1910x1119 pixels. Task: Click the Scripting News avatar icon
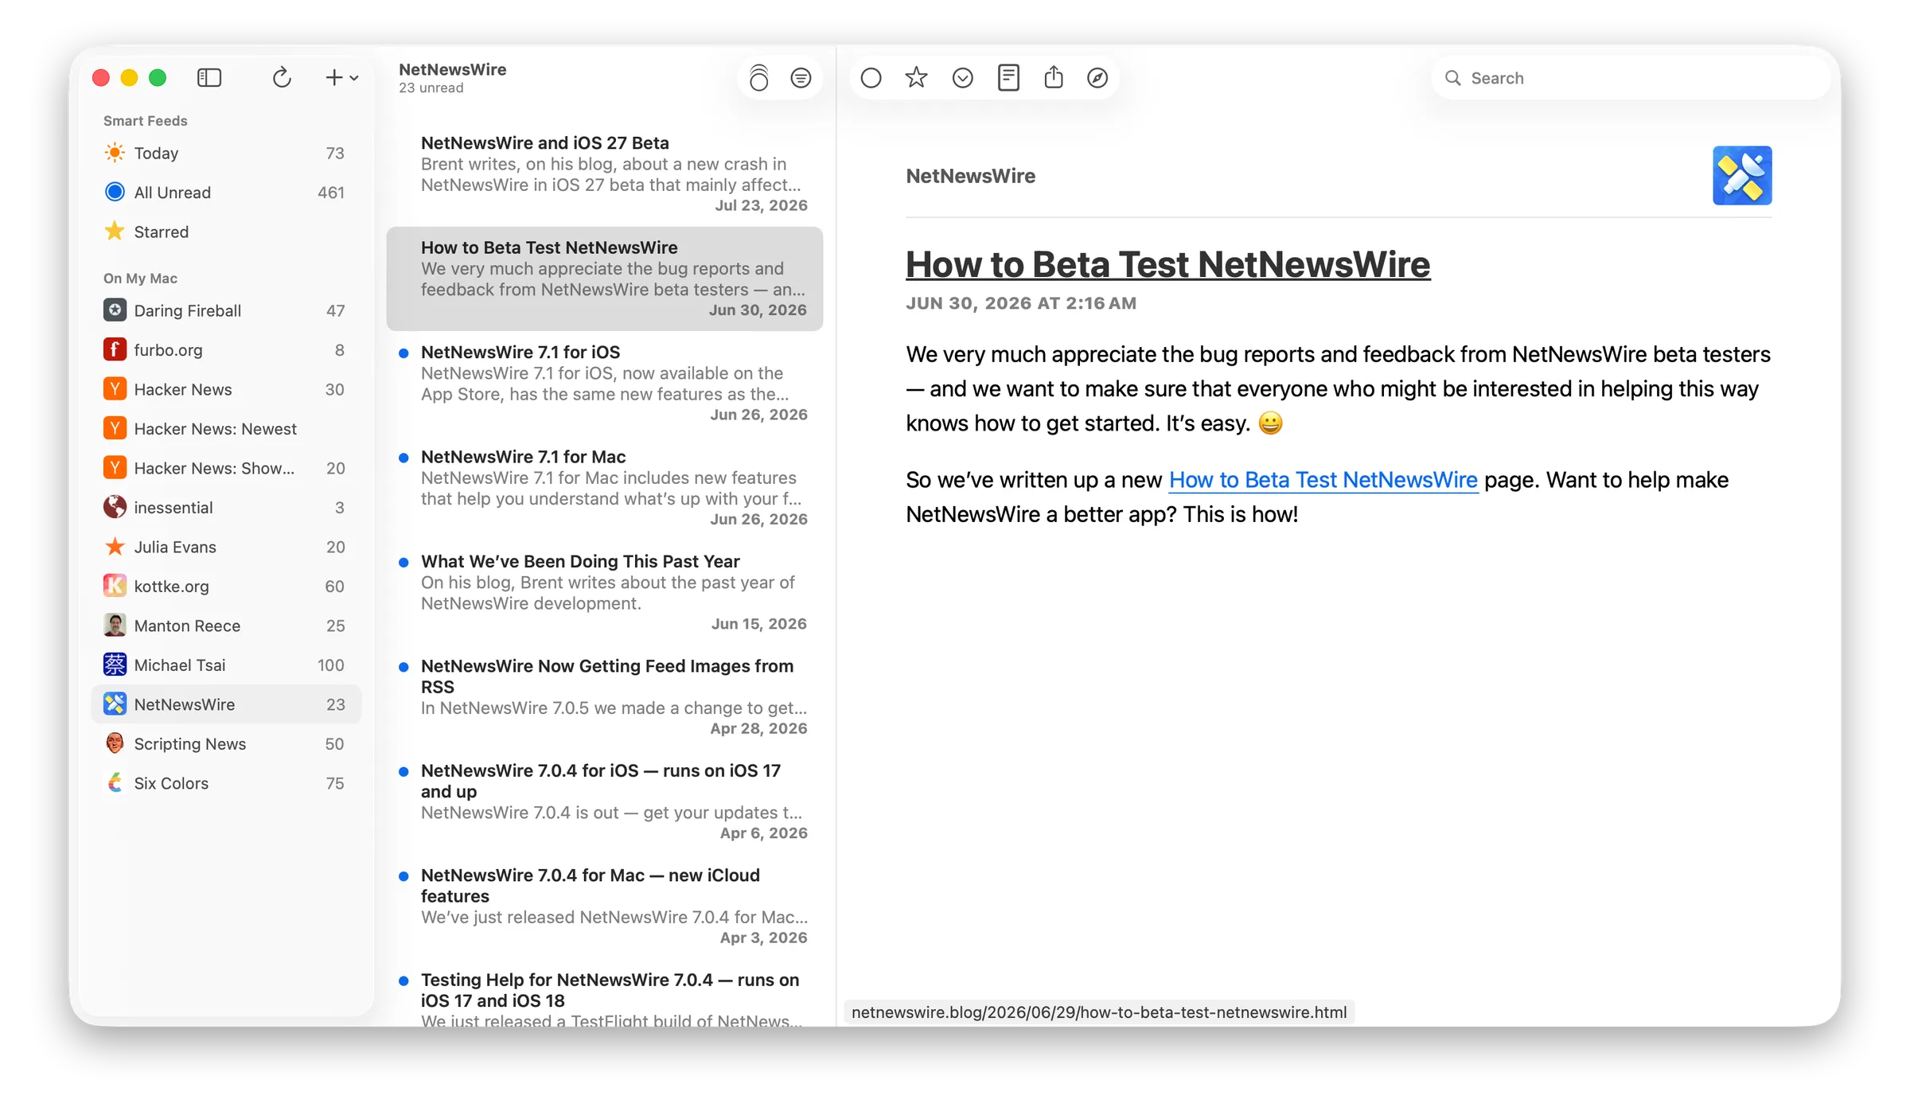point(115,743)
